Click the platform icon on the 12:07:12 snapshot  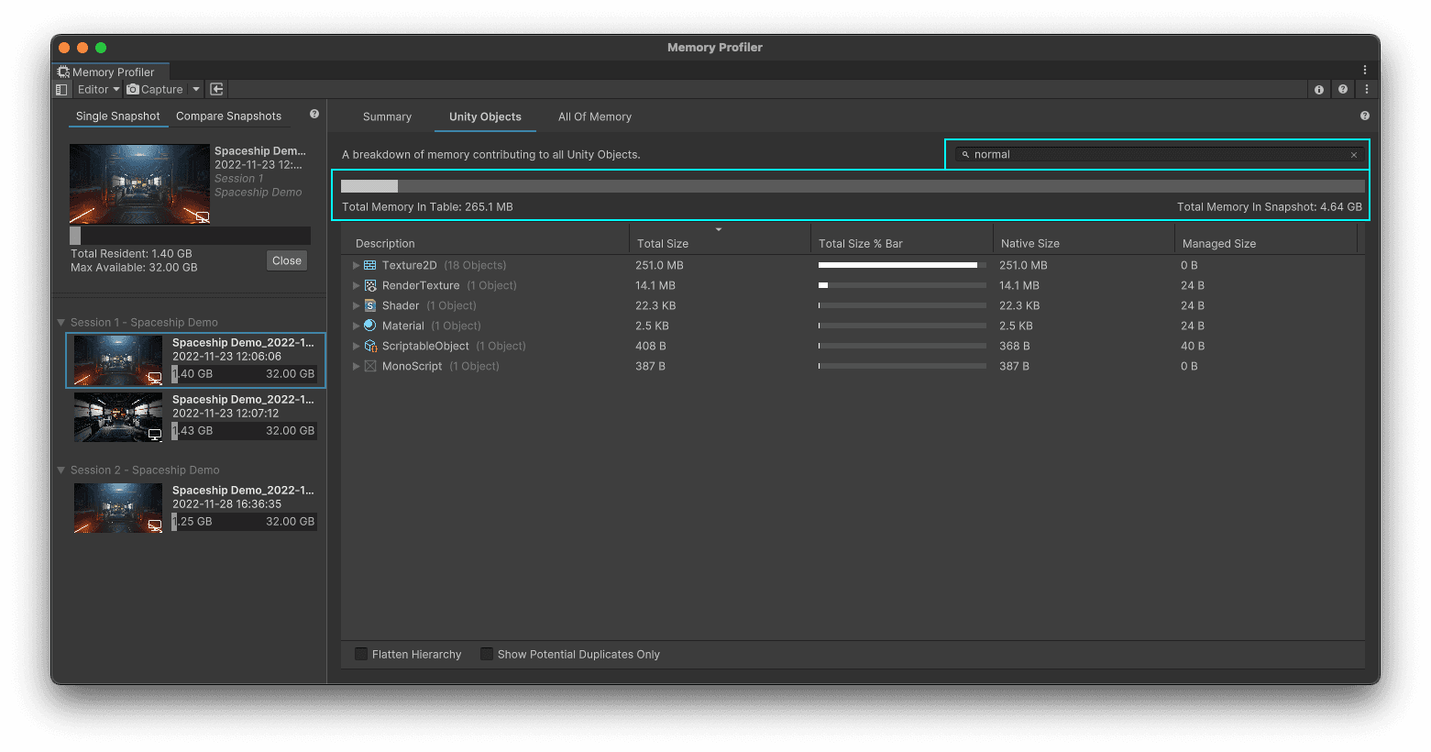point(155,435)
